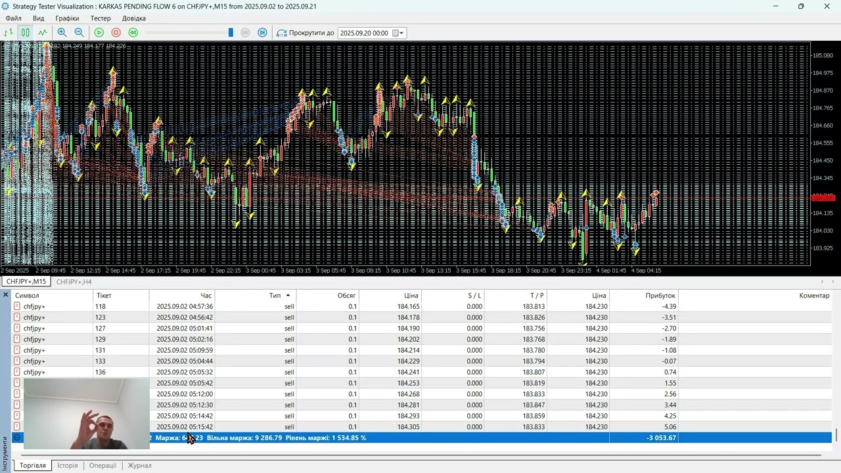Zoom in on the chart
Image resolution: width=841 pixels, height=473 pixels.
[x=62, y=33]
